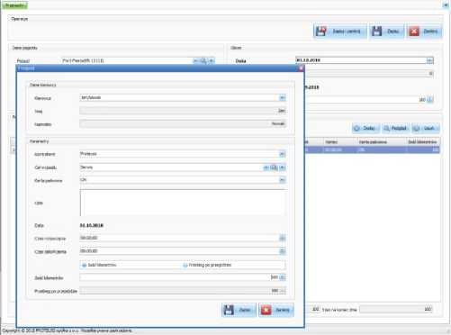Click the Zapisz button in the dialog
451x335 pixels.
tap(239, 310)
